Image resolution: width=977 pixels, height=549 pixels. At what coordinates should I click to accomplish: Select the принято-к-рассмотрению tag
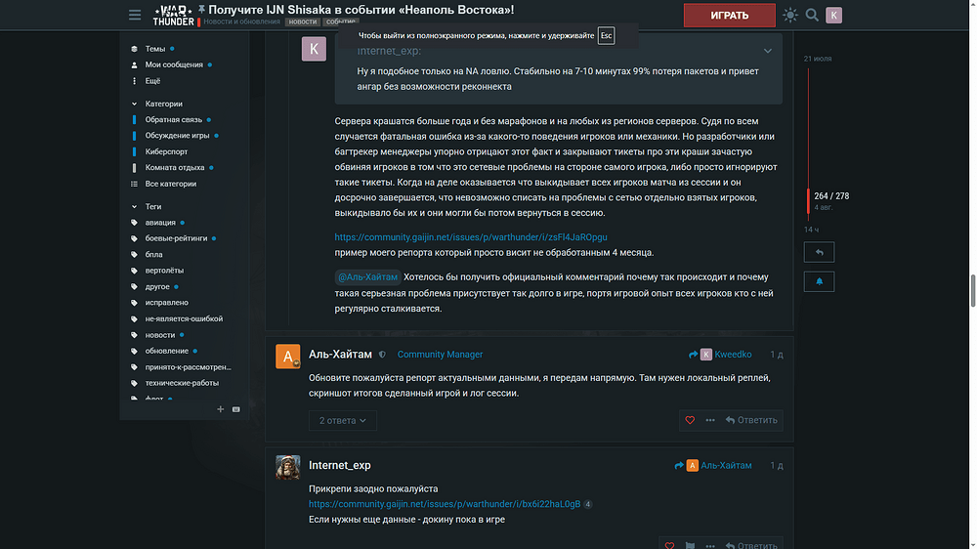click(188, 367)
